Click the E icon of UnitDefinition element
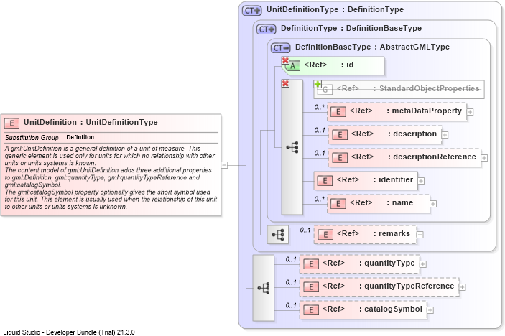The image size is (505, 336). coord(11,123)
